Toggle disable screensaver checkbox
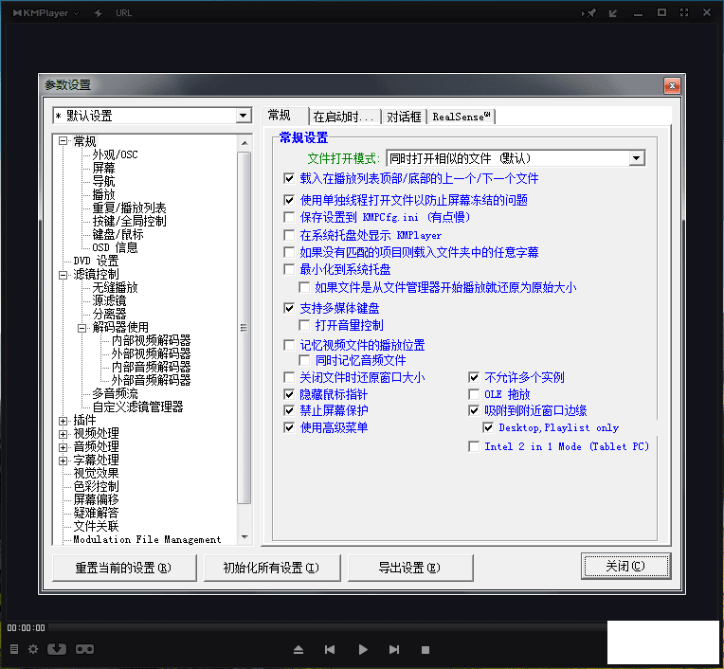This screenshot has width=724, height=669. tap(289, 410)
